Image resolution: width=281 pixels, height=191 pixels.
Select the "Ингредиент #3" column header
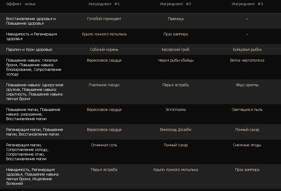247,4
